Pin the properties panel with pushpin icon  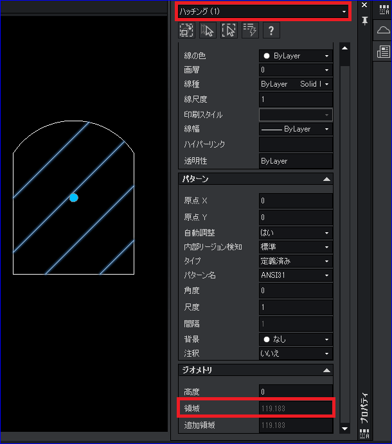365,21
